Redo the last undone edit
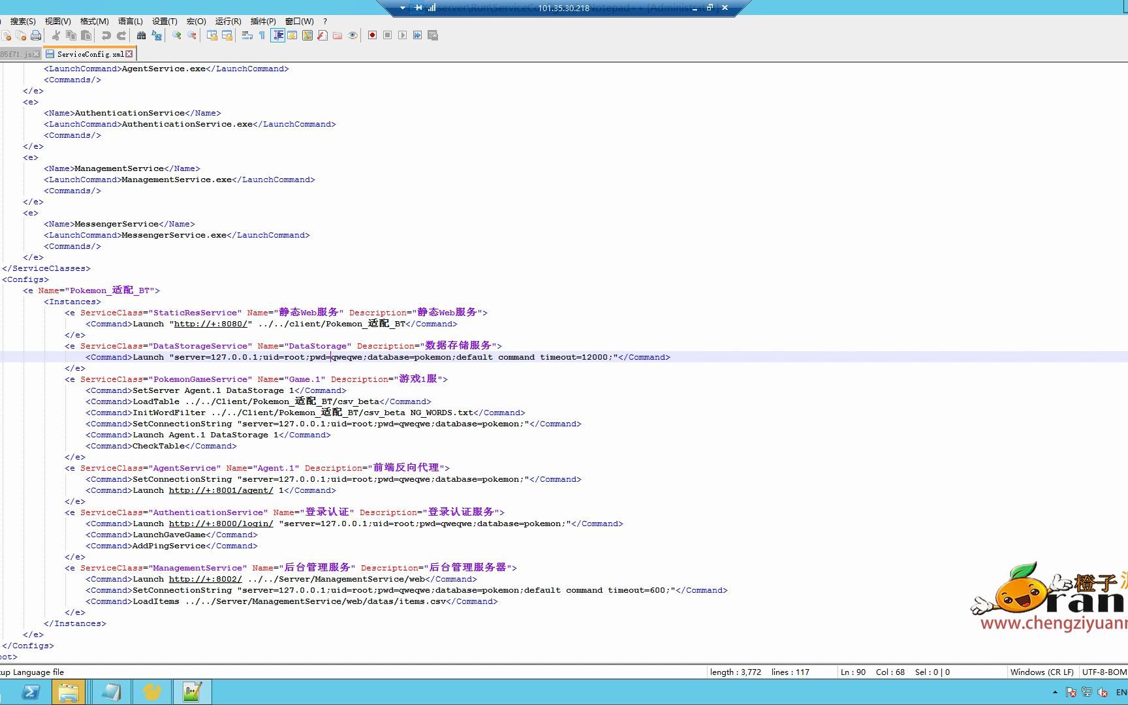The width and height of the screenshot is (1128, 705). pos(121,35)
